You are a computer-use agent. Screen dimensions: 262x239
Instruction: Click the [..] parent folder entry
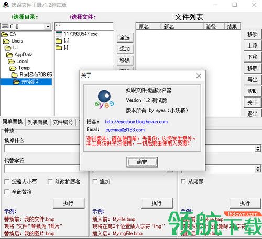[x=62, y=40]
